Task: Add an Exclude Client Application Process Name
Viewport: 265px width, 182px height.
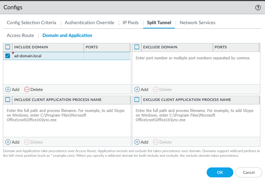Action: tap(141, 142)
